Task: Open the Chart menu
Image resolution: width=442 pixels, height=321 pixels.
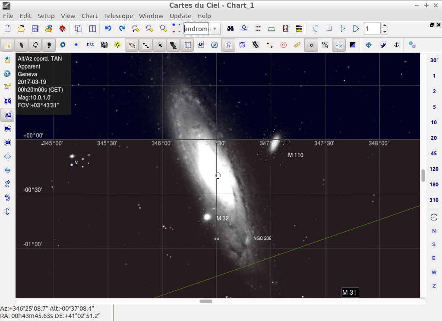Action: 90,16
